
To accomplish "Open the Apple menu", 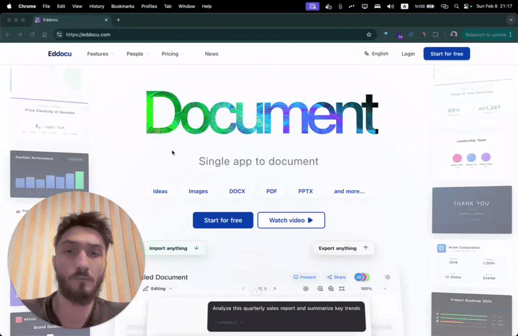I will click(9, 6).
